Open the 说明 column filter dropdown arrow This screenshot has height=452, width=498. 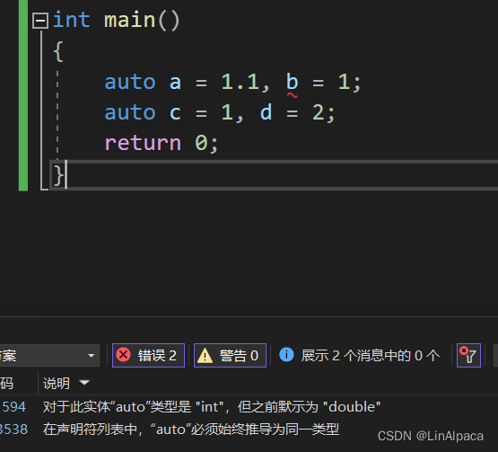pos(84,382)
